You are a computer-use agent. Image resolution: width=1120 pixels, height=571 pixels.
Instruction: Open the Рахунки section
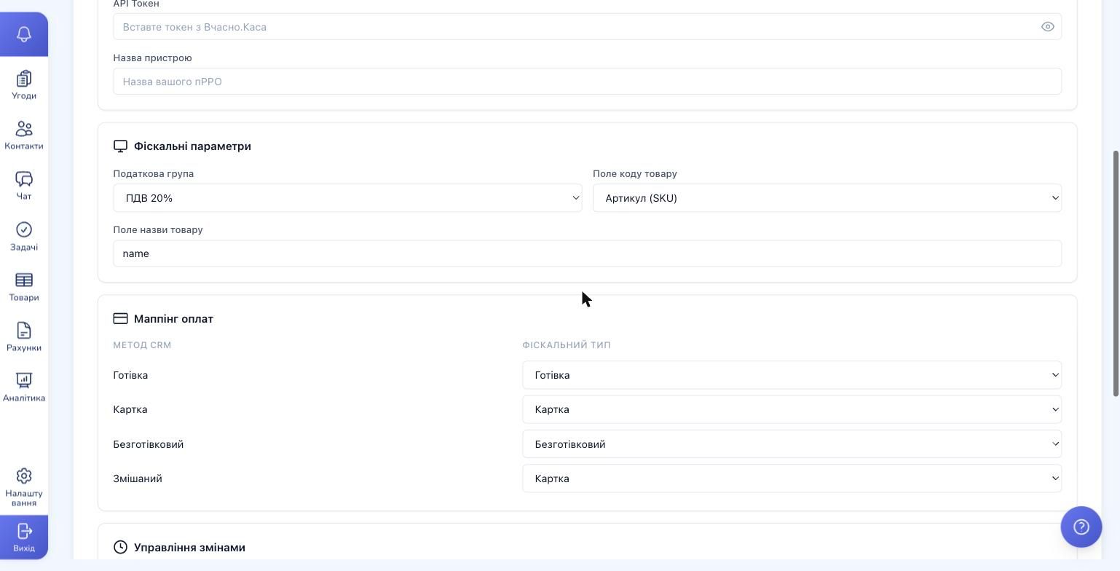coord(24,337)
